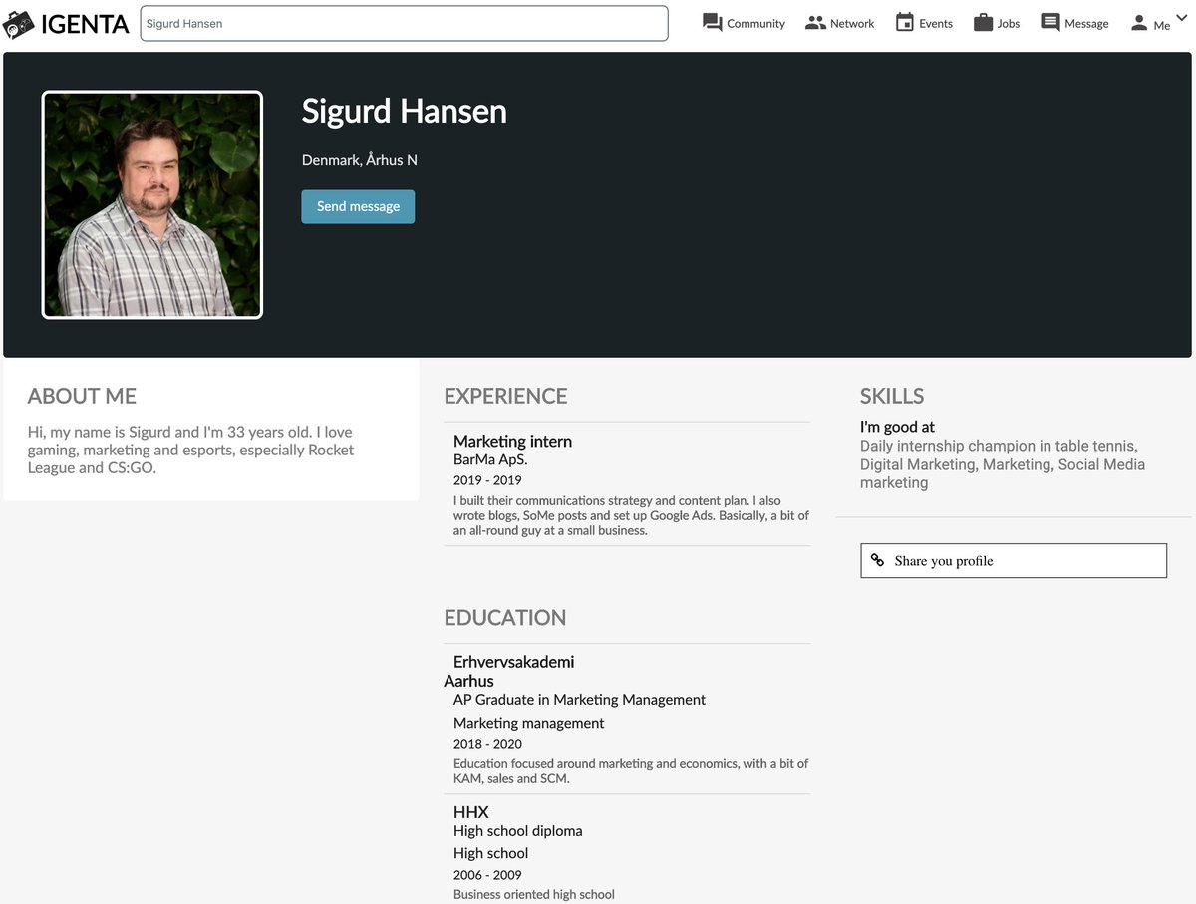Click the ABOUT ME heading
Image resolution: width=1196 pixels, height=904 pixels.
[x=82, y=396]
